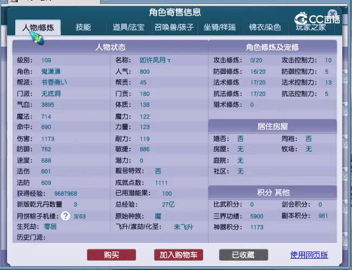The width and height of the screenshot is (352, 270).
Task: Click the 已用潜能果 value 100
Action: coord(167,194)
